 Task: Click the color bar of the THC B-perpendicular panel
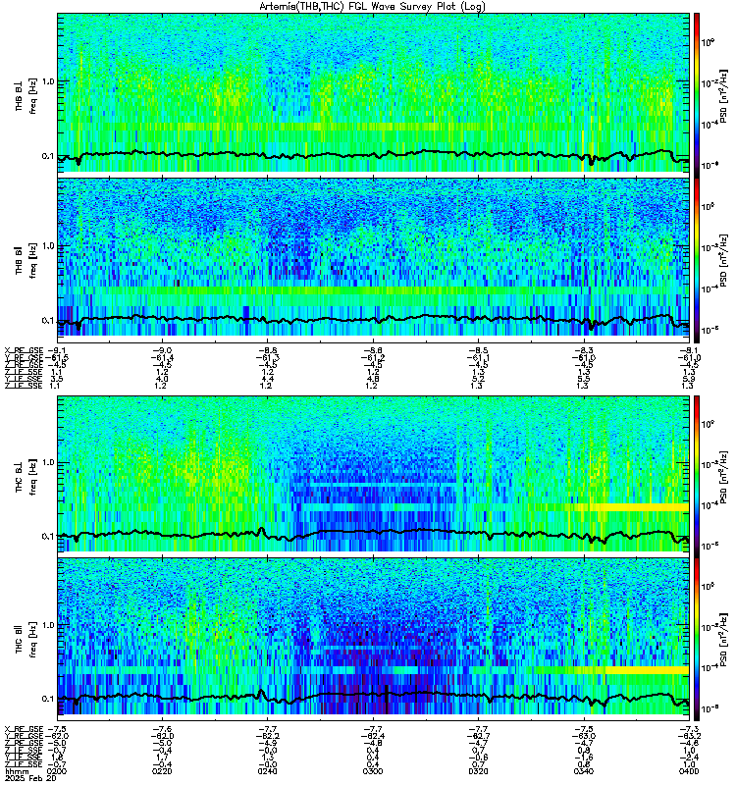point(697,476)
